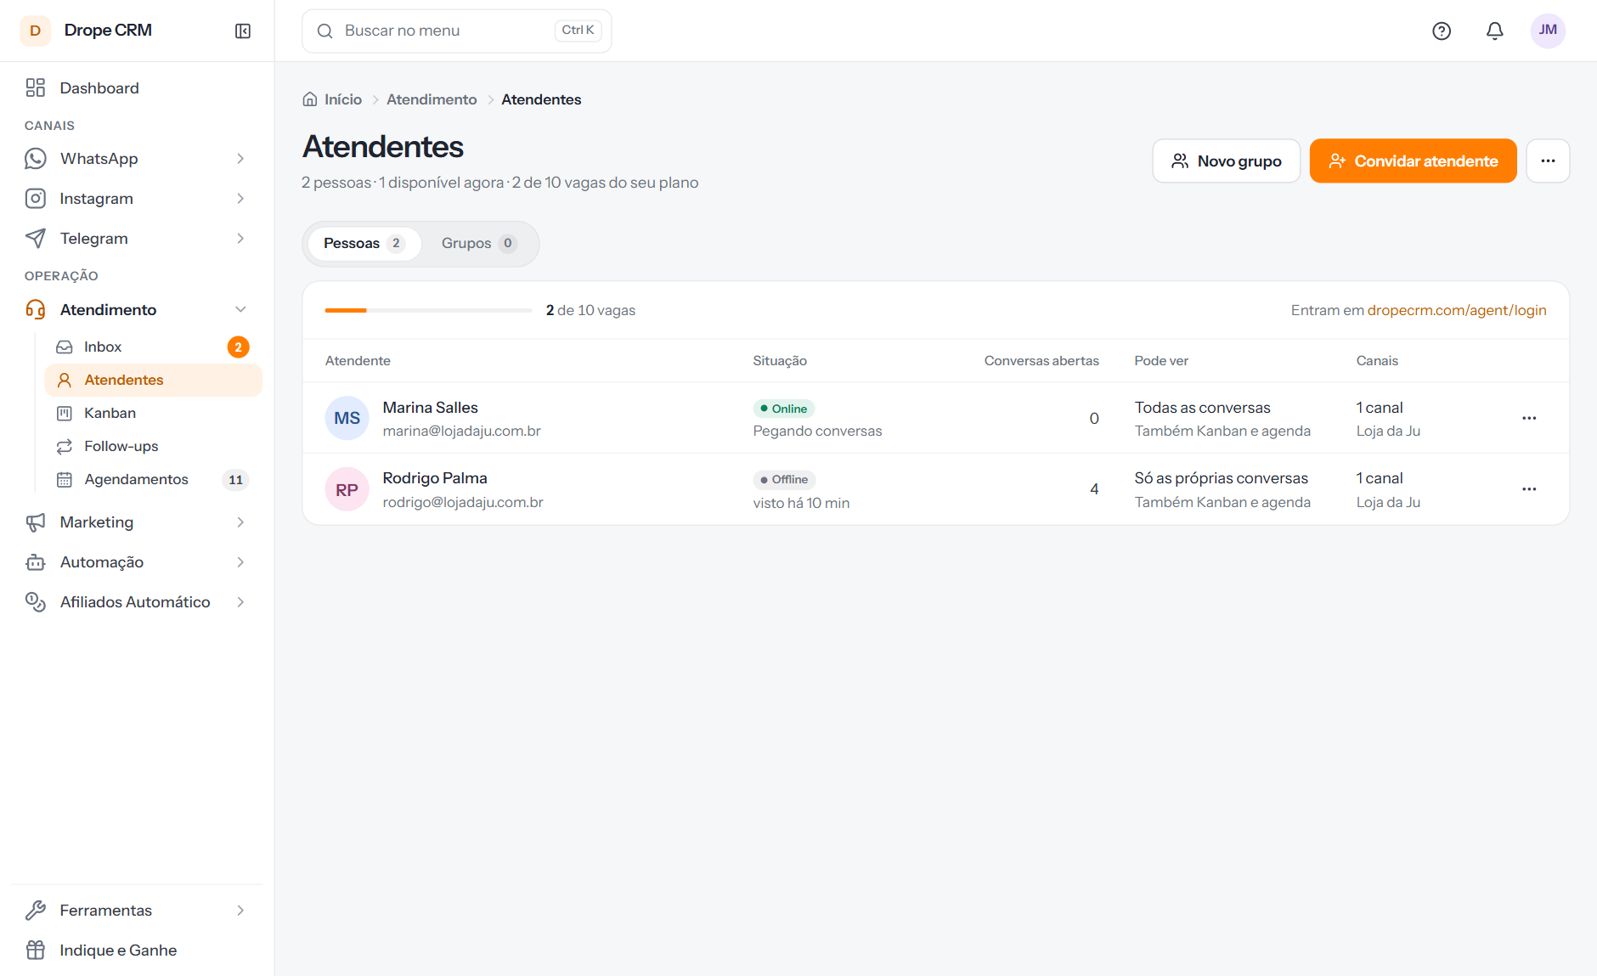This screenshot has height=976, width=1597.
Task: Open the help question mark icon
Action: [1442, 31]
